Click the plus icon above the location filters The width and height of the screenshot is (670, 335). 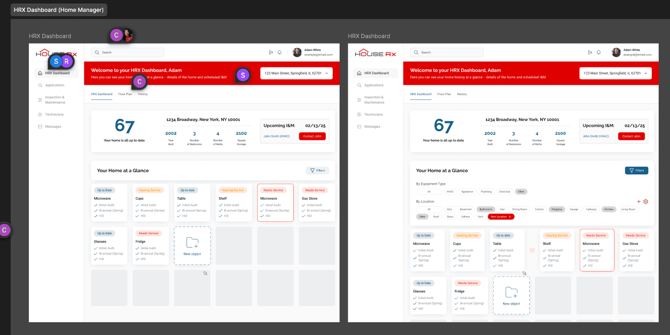pos(638,202)
